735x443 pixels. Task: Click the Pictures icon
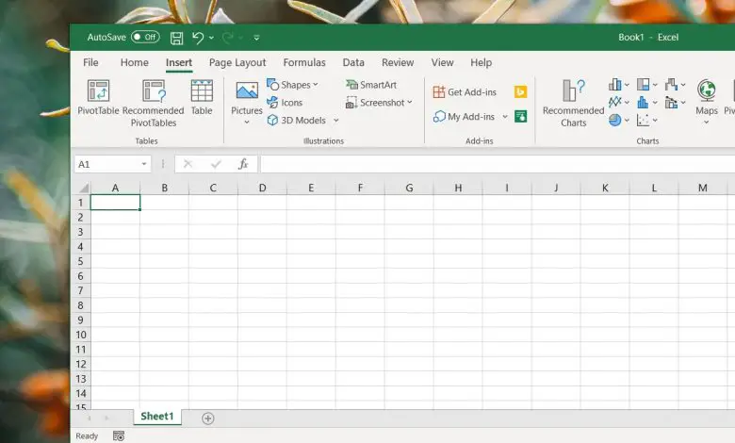tap(247, 90)
